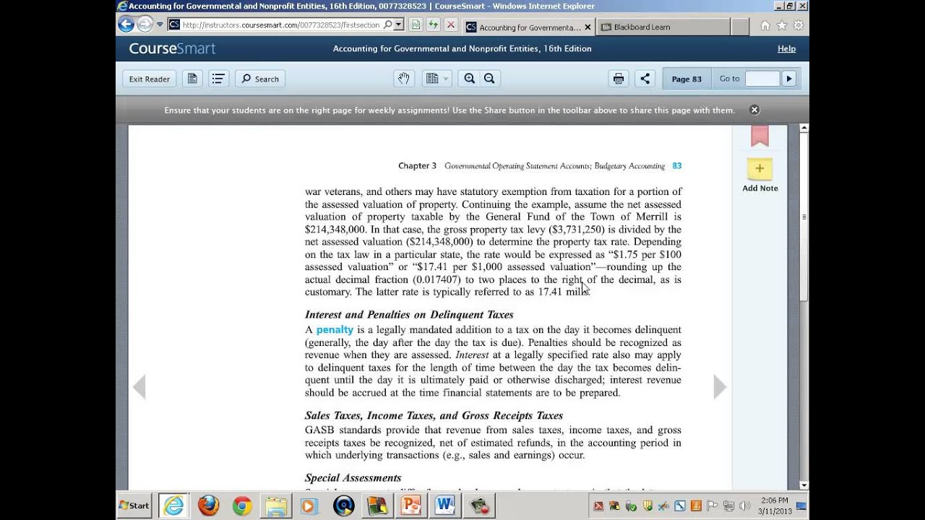Click the Page 83 indicator
This screenshot has width=925, height=520.
pyautogui.click(x=687, y=79)
